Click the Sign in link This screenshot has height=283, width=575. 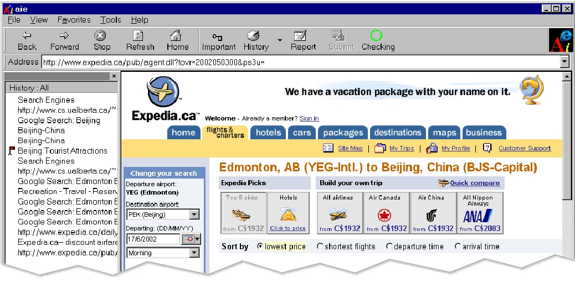(309, 118)
